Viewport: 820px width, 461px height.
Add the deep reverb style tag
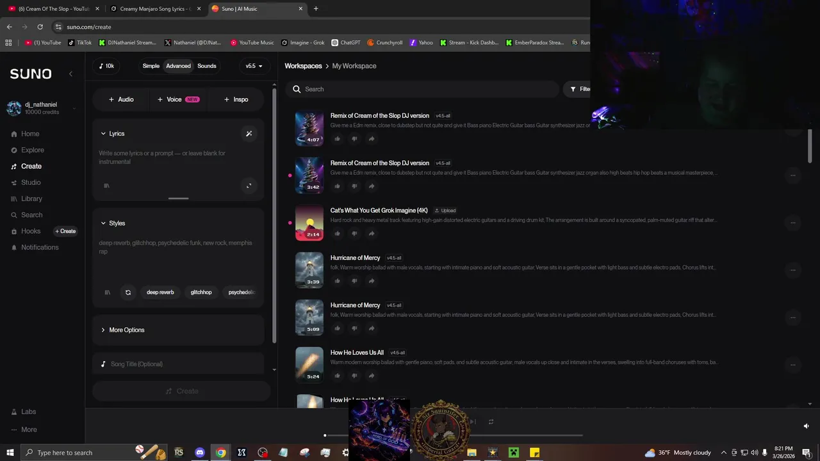pos(160,293)
